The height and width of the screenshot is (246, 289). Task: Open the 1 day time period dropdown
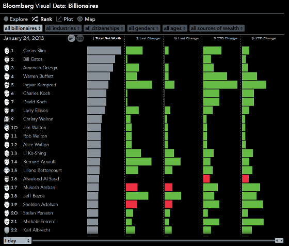point(18,241)
